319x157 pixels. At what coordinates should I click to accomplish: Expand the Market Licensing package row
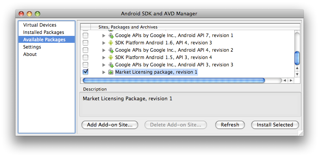104,72
